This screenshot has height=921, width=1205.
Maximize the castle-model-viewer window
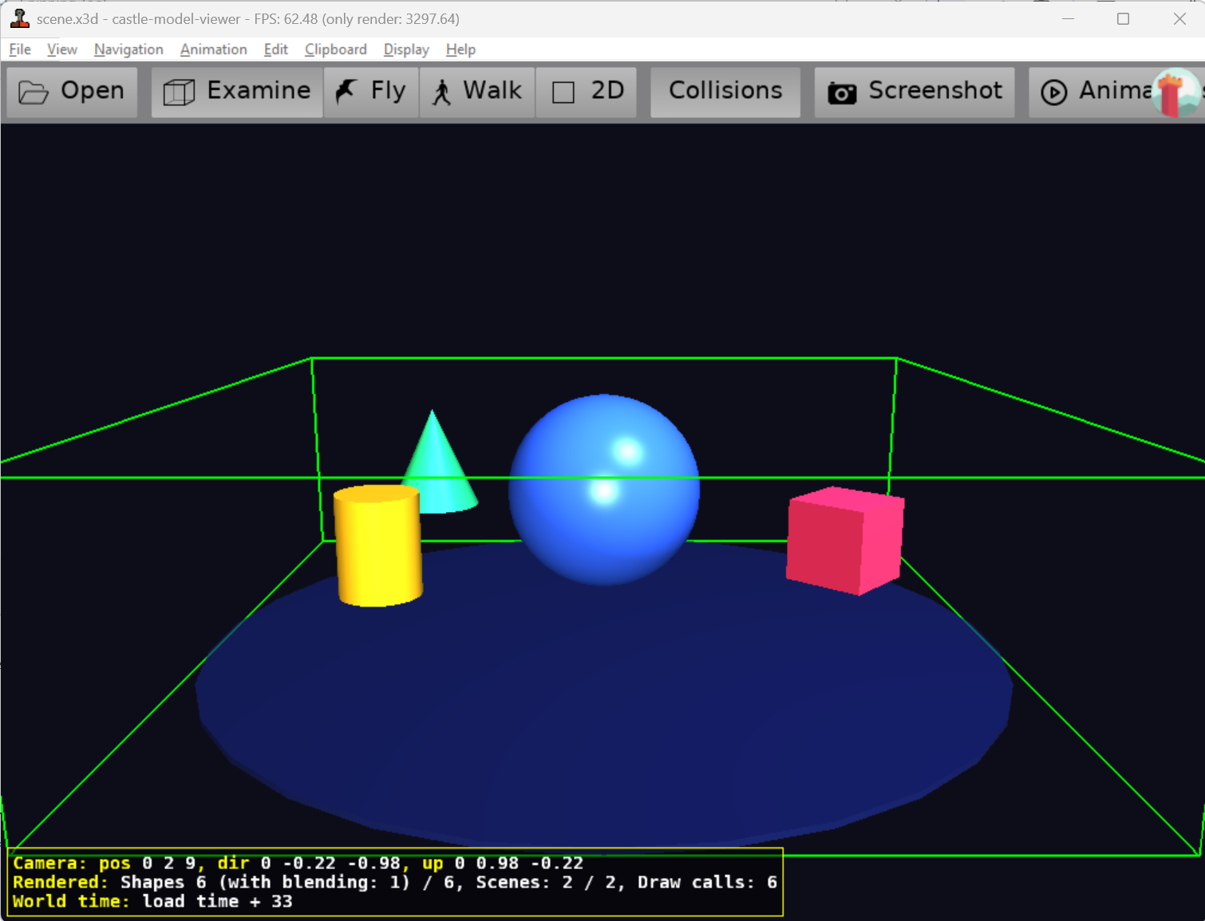[x=1123, y=19]
